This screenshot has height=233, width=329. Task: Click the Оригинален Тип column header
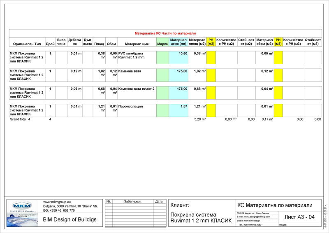[27, 44]
